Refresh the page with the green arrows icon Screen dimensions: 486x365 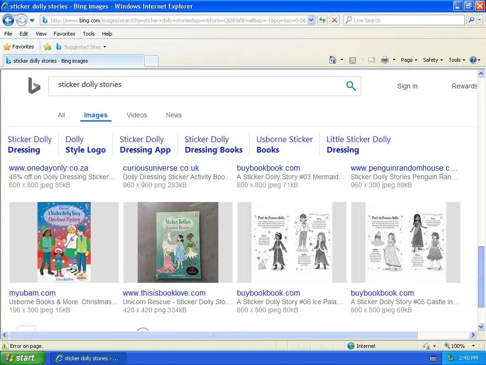[322, 20]
